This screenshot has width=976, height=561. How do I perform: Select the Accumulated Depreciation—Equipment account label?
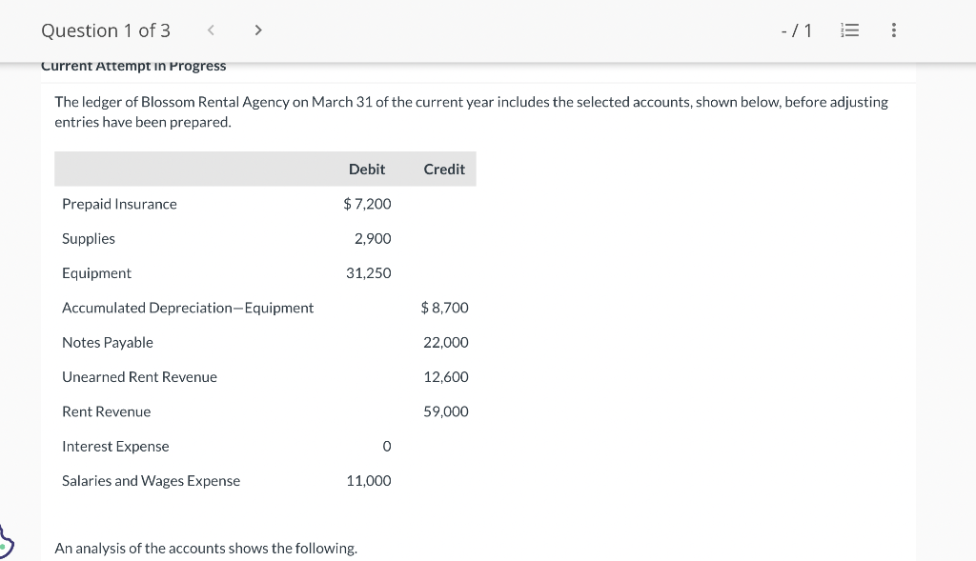point(188,308)
